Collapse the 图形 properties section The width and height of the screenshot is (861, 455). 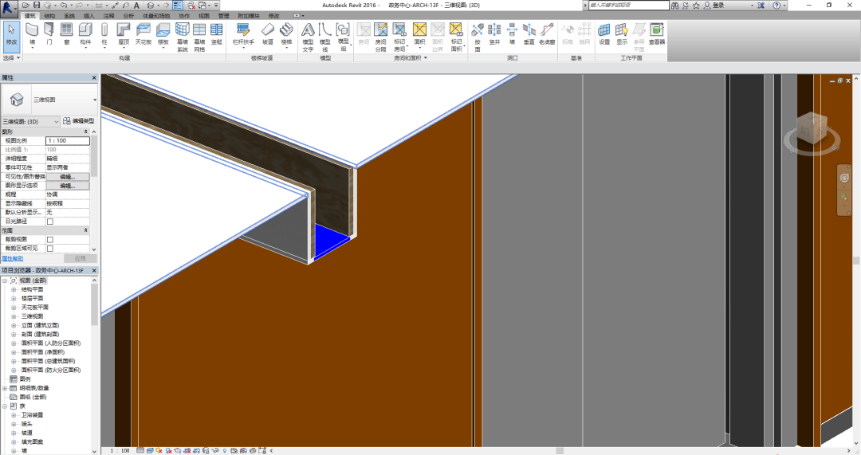(x=85, y=131)
